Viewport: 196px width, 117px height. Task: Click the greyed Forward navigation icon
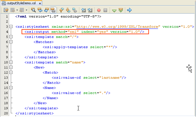[x=22, y=10]
